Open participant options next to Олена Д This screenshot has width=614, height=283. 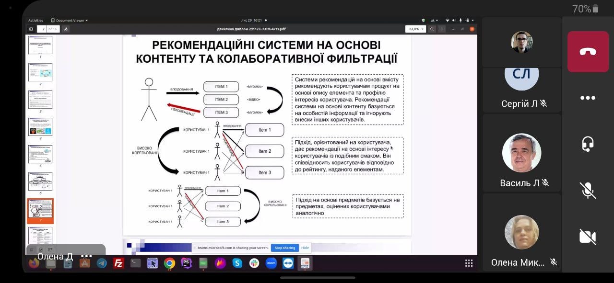pyautogui.click(x=86, y=256)
